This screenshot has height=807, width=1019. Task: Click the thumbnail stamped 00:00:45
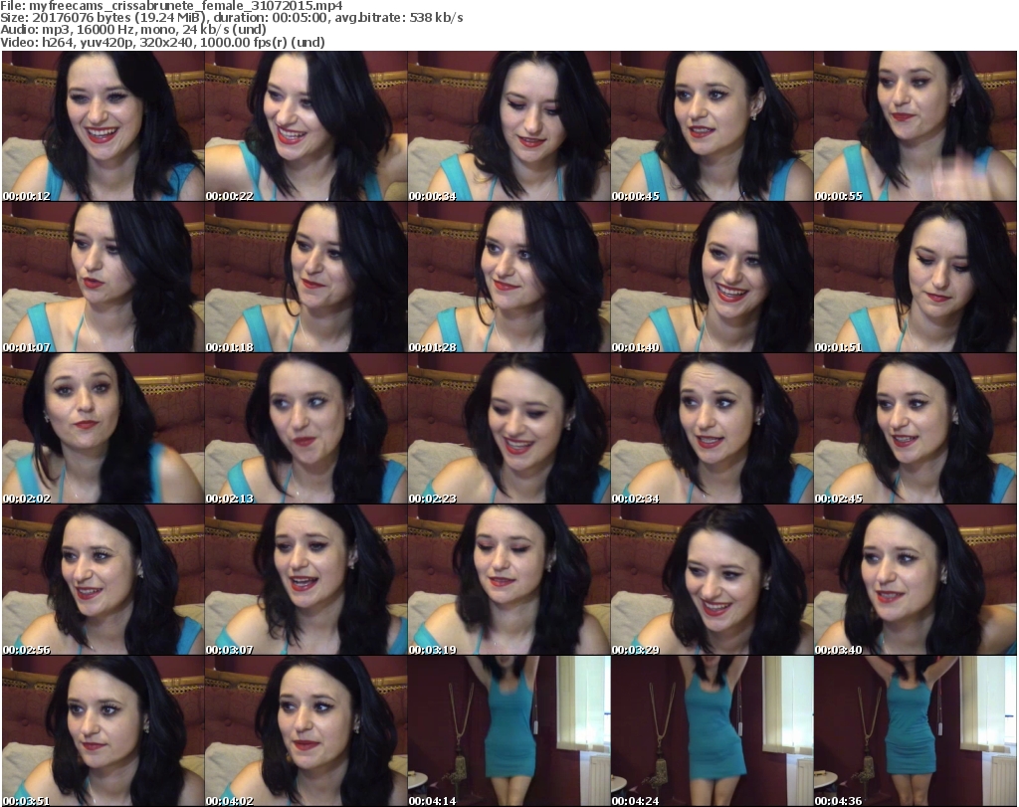[712, 126]
